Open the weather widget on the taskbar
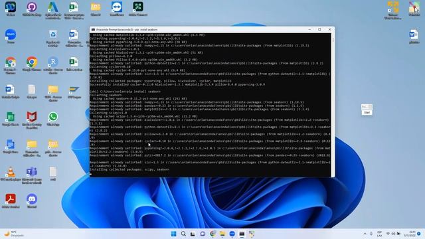The height and width of the screenshot is (239, 425). 14,234
